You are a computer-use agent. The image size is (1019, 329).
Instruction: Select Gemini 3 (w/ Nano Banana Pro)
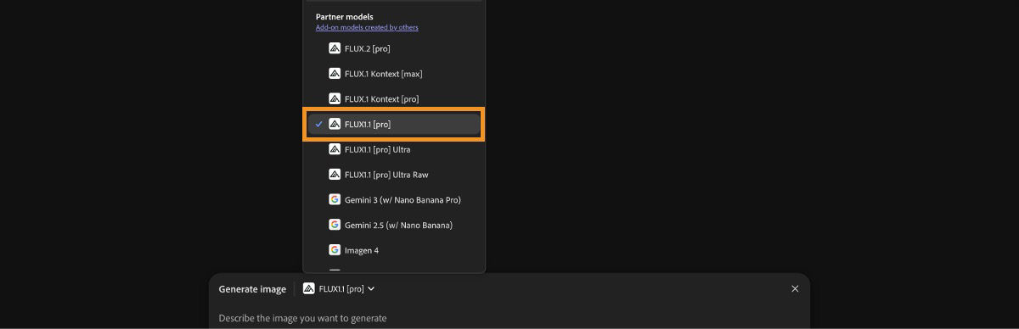[x=394, y=200]
